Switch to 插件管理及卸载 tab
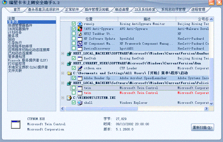This screenshot has height=142, width=223. pyautogui.click(x=97, y=10)
